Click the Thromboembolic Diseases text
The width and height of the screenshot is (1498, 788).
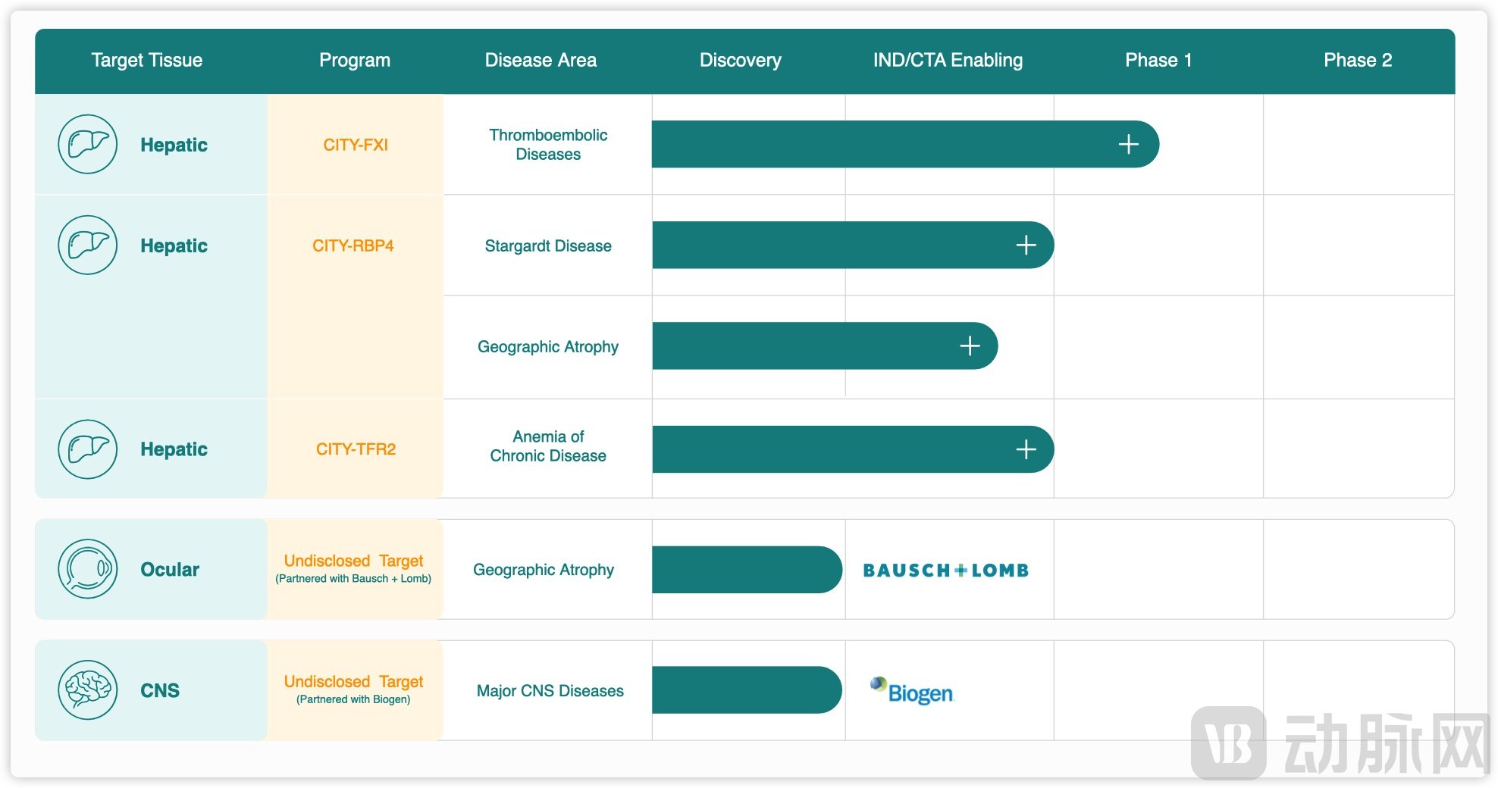[x=548, y=144]
